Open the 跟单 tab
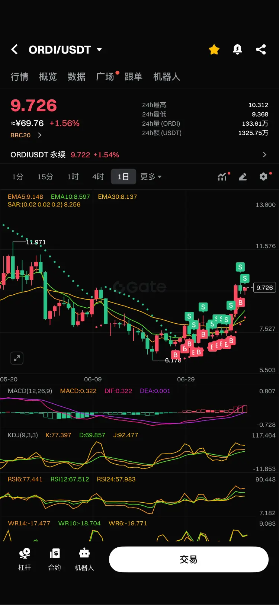 (134, 77)
